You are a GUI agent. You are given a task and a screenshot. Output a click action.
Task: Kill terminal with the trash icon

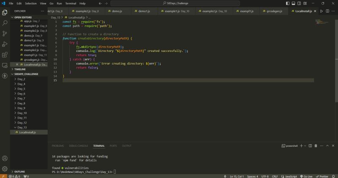316,146
